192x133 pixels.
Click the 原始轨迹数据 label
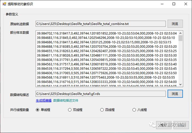tap(19, 24)
